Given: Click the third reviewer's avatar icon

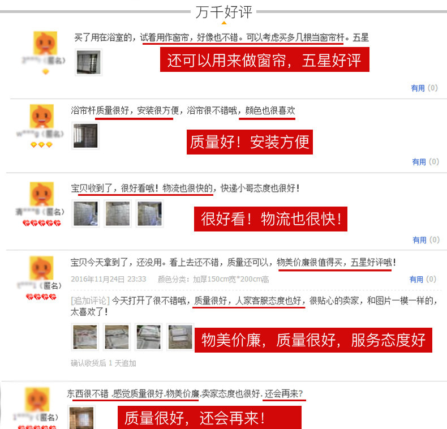Looking at the screenshot, I should (x=42, y=194).
